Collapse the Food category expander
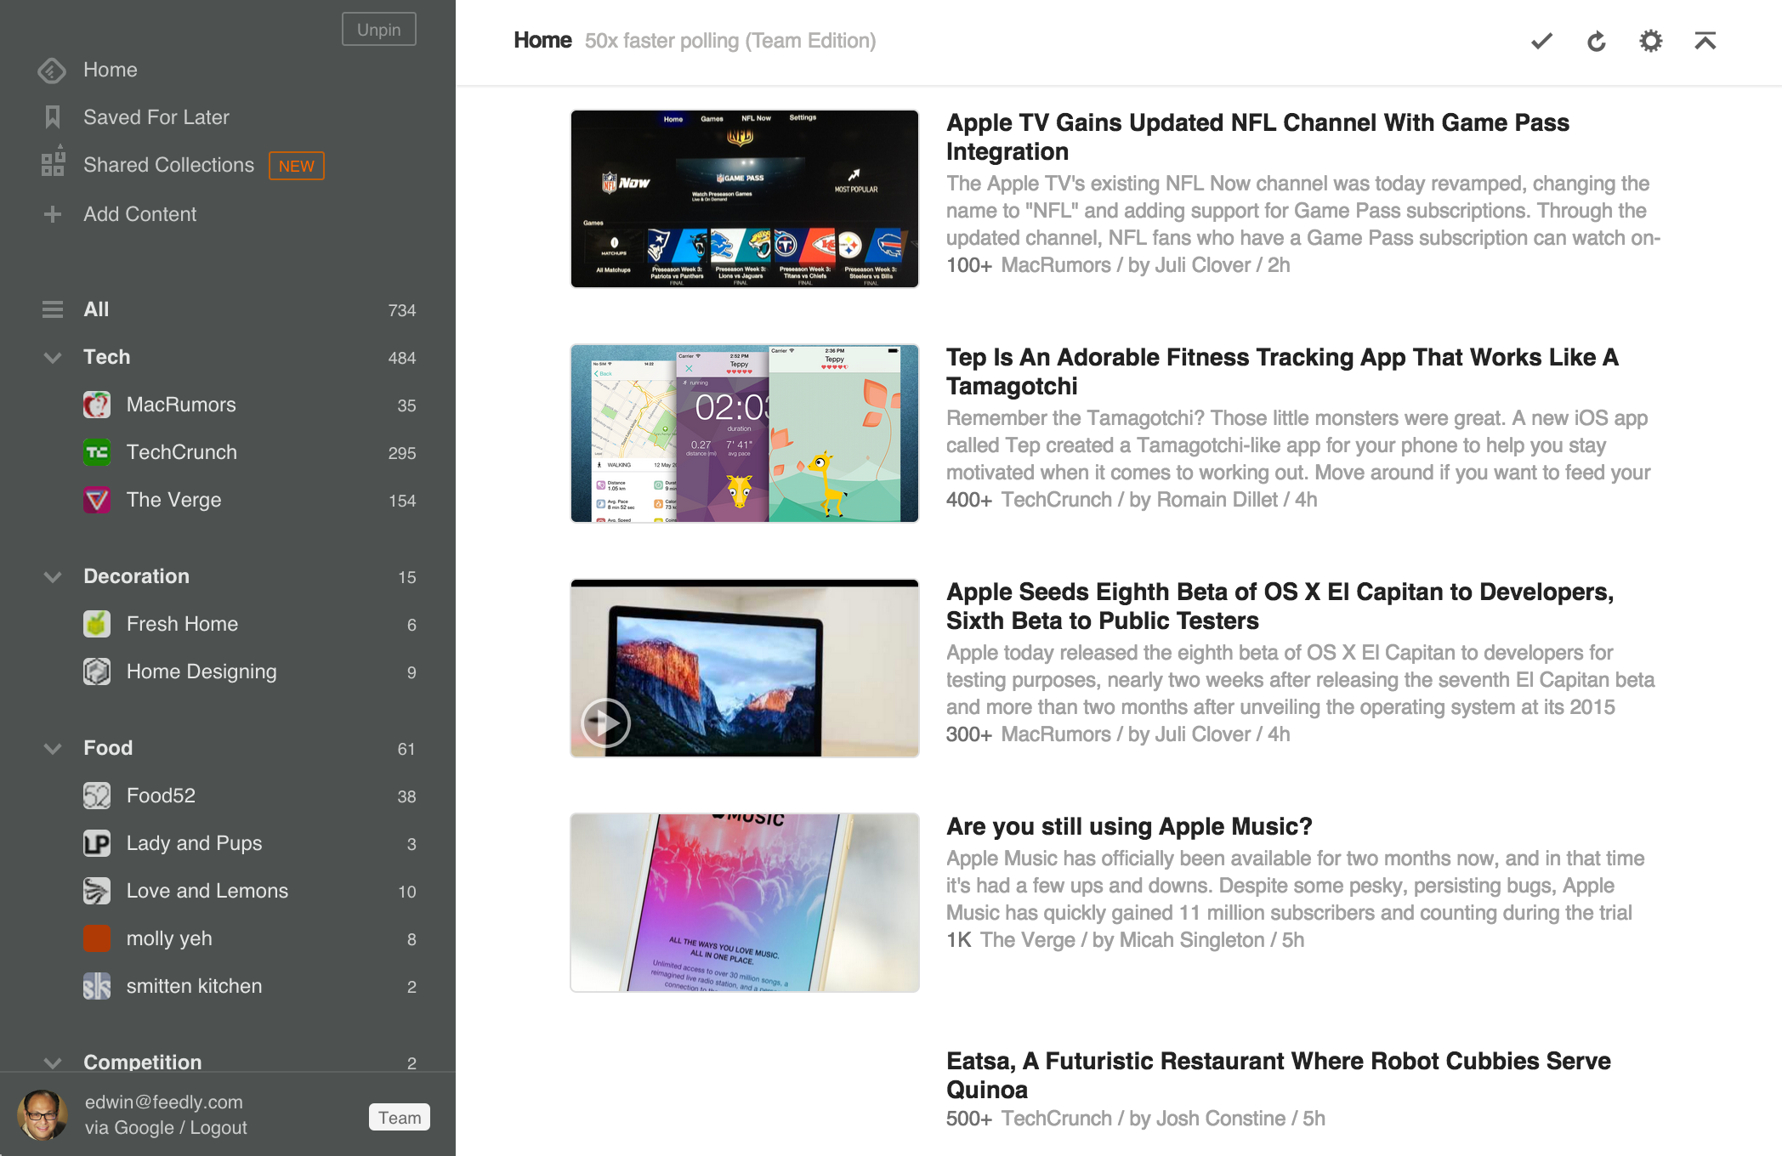 pyautogui.click(x=52, y=747)
